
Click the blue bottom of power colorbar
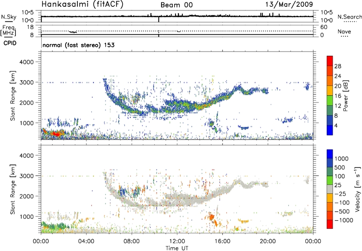pos(330,130)
